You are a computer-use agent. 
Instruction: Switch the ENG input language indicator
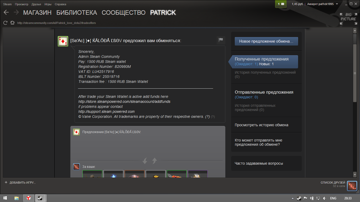click(x=333, y=198)
